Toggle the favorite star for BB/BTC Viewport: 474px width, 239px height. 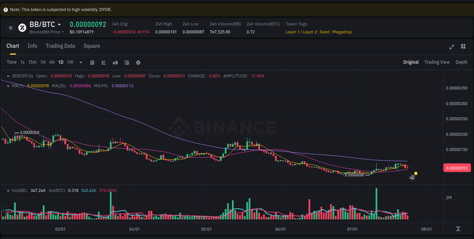[x=11, y=27]
